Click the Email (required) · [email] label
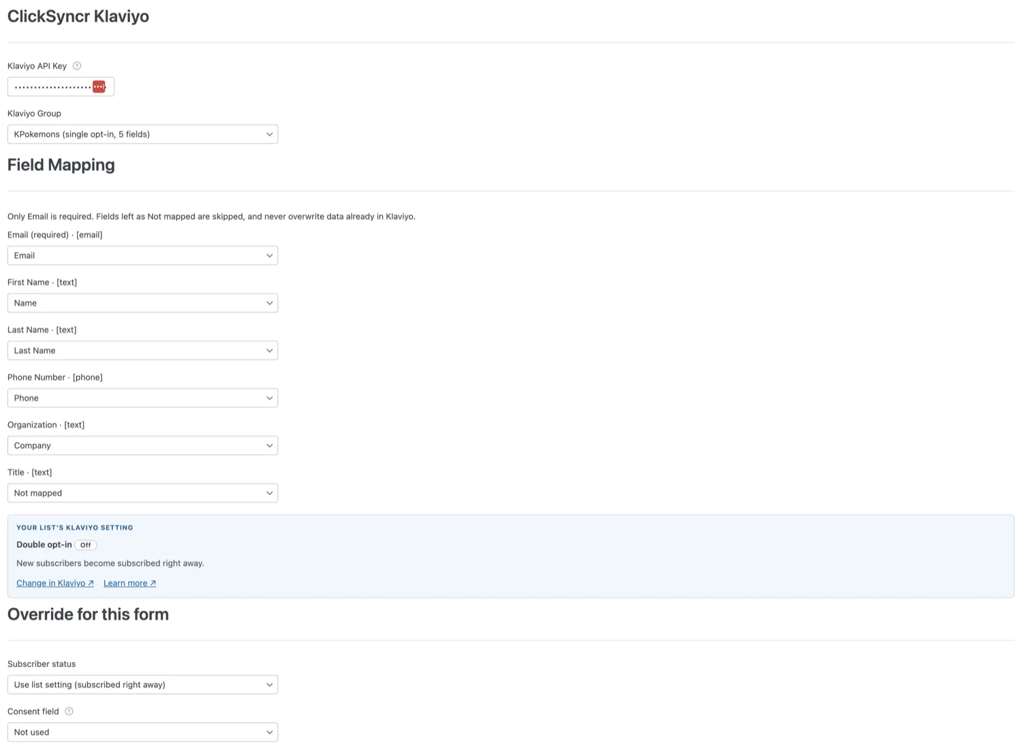Viewport: 1022px width, 749px height. pos(55,235)
